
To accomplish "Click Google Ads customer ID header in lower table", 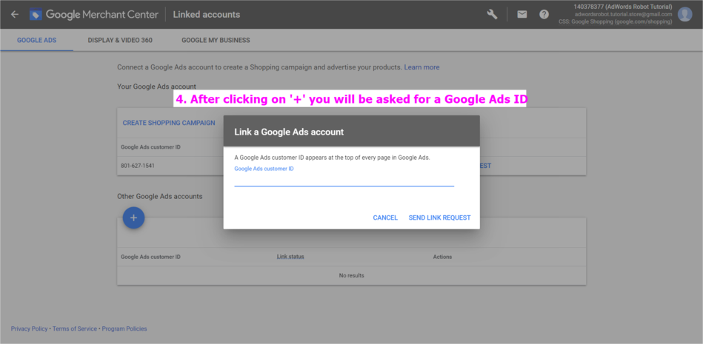I will click(150, 257).
